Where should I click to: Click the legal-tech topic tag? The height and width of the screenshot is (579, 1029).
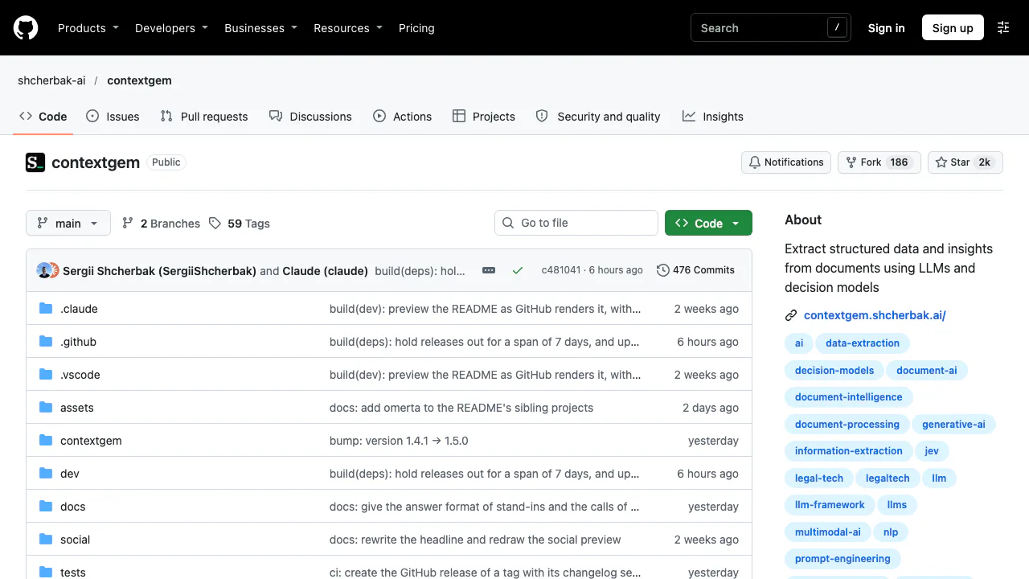point(819,478)
